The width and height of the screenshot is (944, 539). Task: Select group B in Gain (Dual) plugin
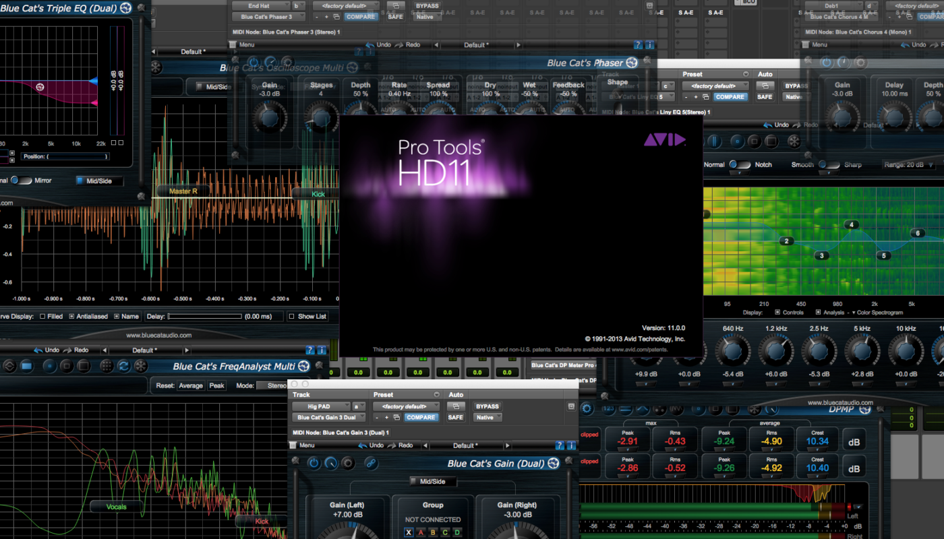[x=434, y=533]
